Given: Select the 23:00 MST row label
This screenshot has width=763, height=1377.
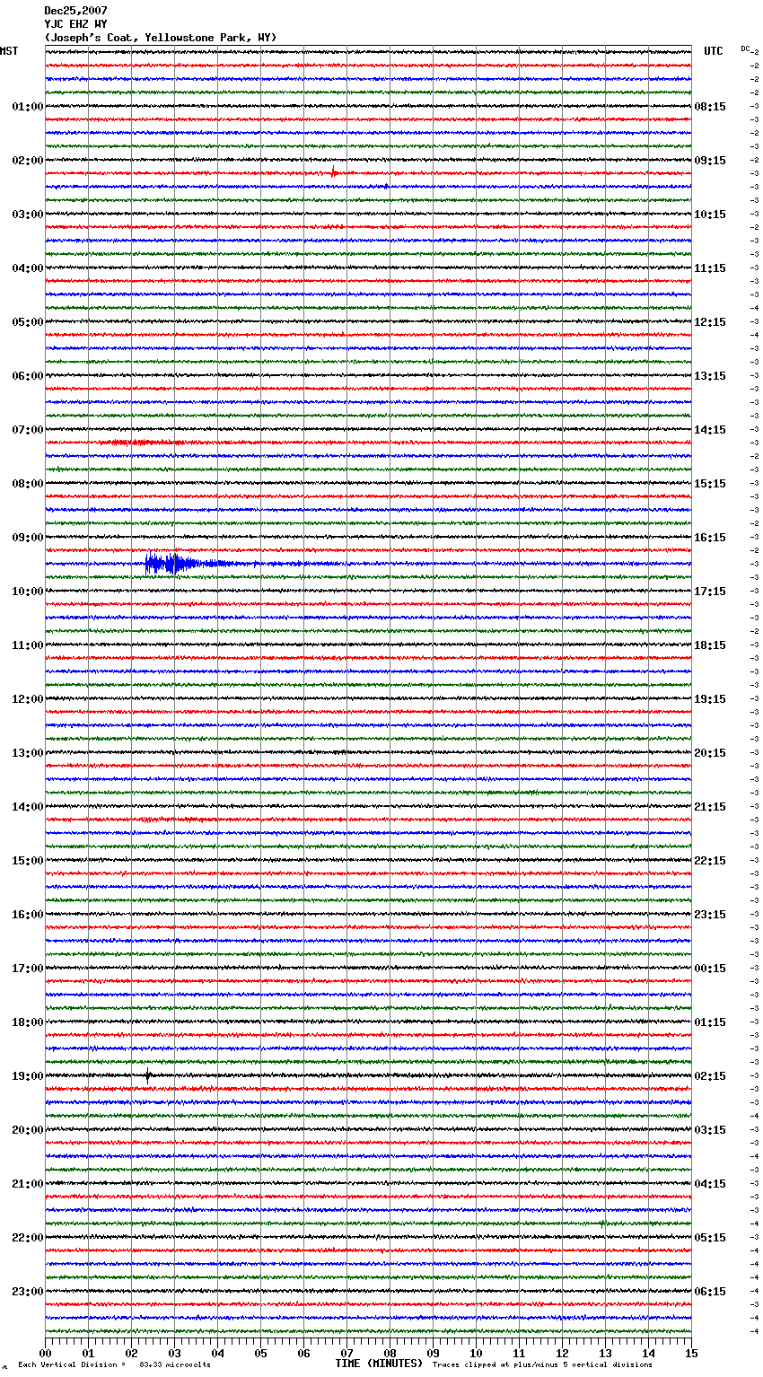Looking at the screenshot, I should pyautogui.click(x=28, y=1292).
